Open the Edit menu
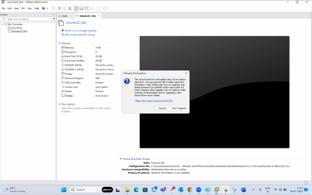312x195 pixels. pos(10,8)
